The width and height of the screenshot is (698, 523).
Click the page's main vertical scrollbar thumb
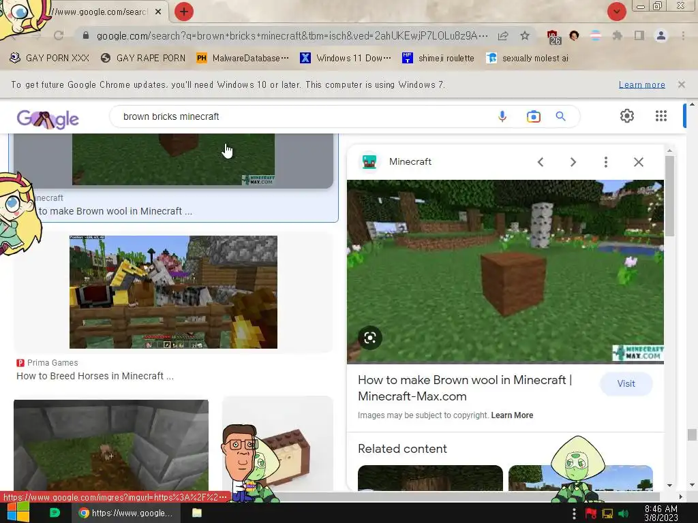[691, 434]
